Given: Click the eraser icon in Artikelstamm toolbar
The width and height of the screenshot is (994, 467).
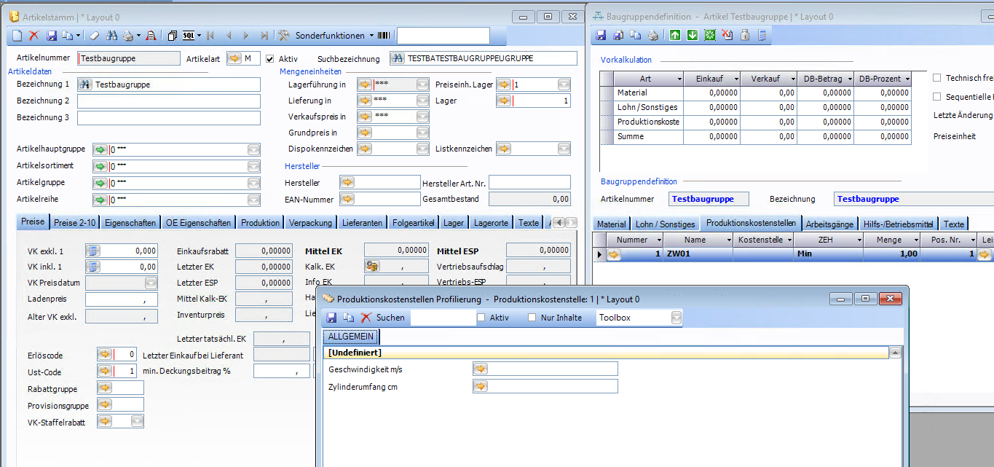Looking at the screenshot, I should coord(95,35).
